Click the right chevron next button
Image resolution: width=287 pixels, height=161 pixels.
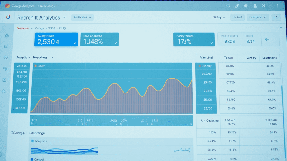(x=276, y=17)
